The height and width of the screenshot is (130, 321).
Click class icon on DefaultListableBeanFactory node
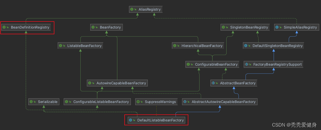tap(131, 120)
